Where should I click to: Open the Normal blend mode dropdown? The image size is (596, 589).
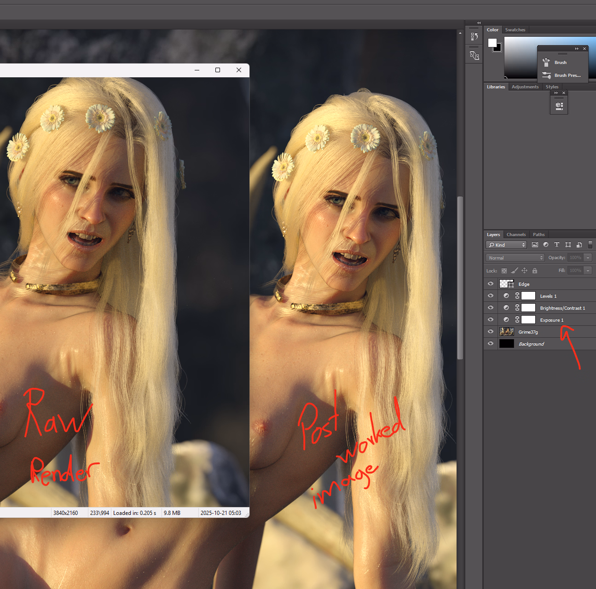(515, 258)
